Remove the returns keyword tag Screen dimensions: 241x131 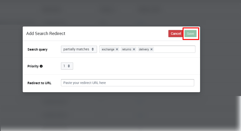click(x=134, y=49)
